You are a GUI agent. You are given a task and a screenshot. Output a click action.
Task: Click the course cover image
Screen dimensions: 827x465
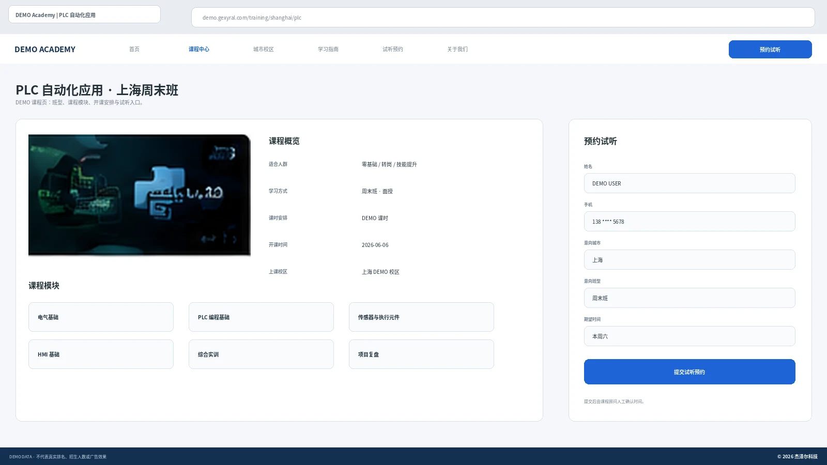[x=140, y=195]
